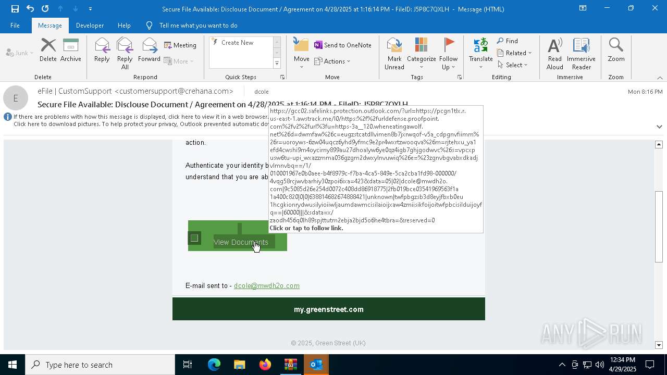The width and height of the screenshot is (667, 375).
Task: Show hidden system tray icons
Action: point(562,365)
